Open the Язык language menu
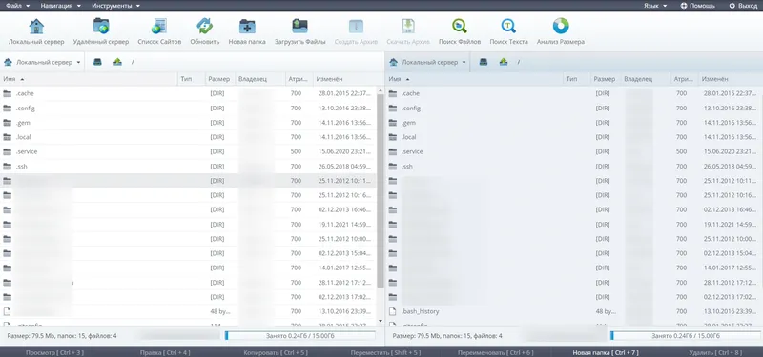763x357 pixels. point(655,6)
